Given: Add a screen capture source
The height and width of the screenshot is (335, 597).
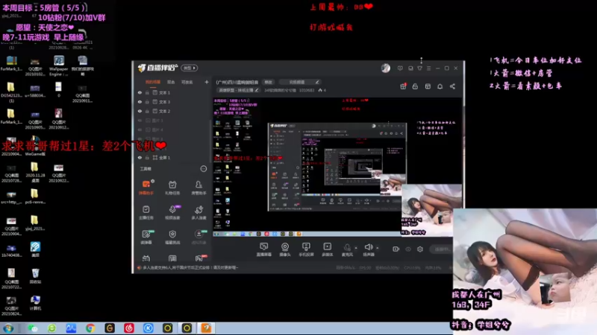Looking at the screenshot, I should tap(264, 249).
